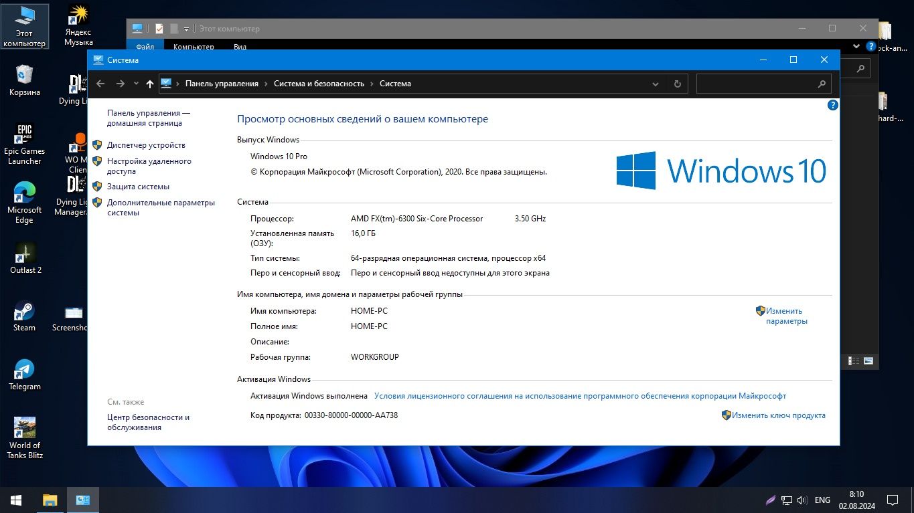Click Изменить ключ продукта link
Viewport: 914px width, 513px height.
coord(778,415)
